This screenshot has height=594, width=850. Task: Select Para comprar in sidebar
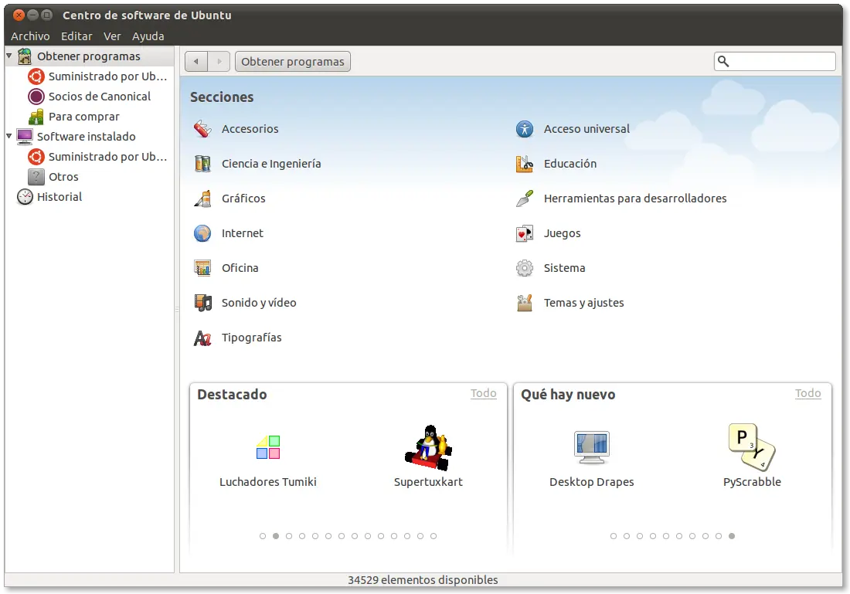[x=90, y=117]
